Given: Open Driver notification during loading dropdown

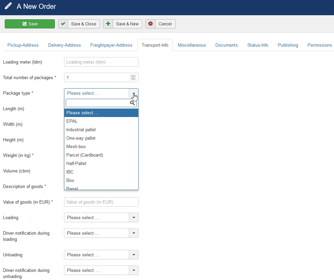Looking at the screenshot, I should 101,233.
